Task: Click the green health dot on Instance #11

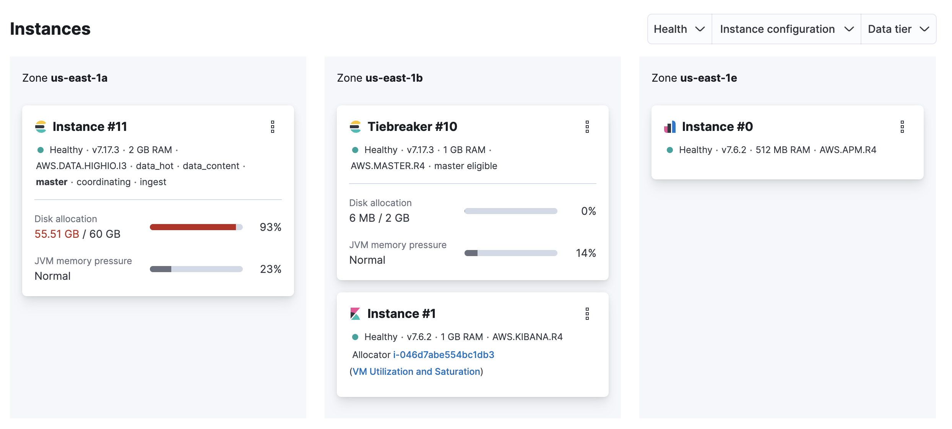Action: pyautogui.click(x=41, y=150)
